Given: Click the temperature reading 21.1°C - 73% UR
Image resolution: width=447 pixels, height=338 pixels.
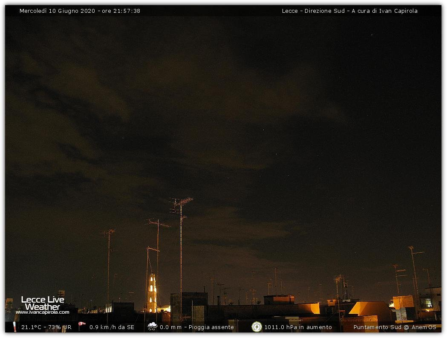Looking at the screenshot, I should pyautogui.click(x=46, y=327).
